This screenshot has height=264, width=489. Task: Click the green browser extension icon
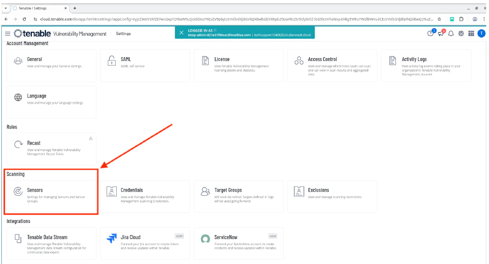452,19
